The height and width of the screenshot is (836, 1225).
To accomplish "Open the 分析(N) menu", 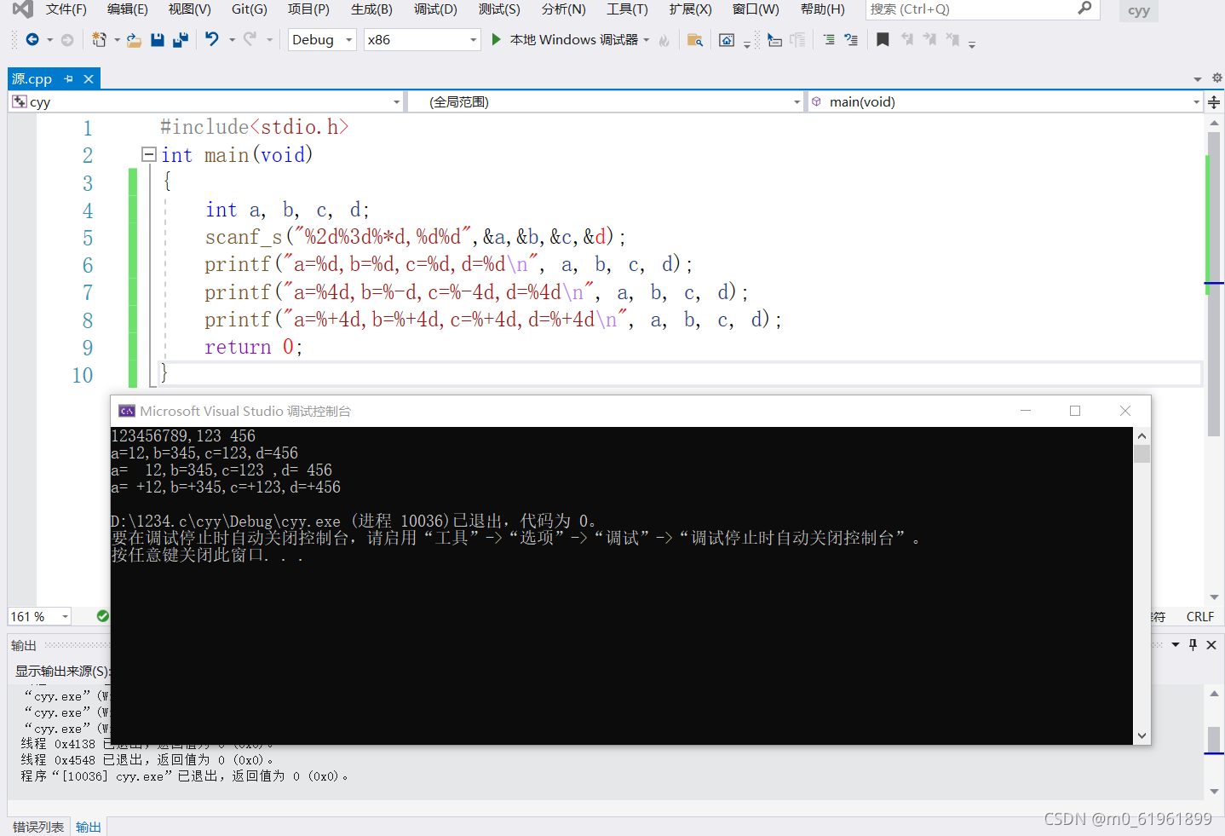I will pos(564,9).
